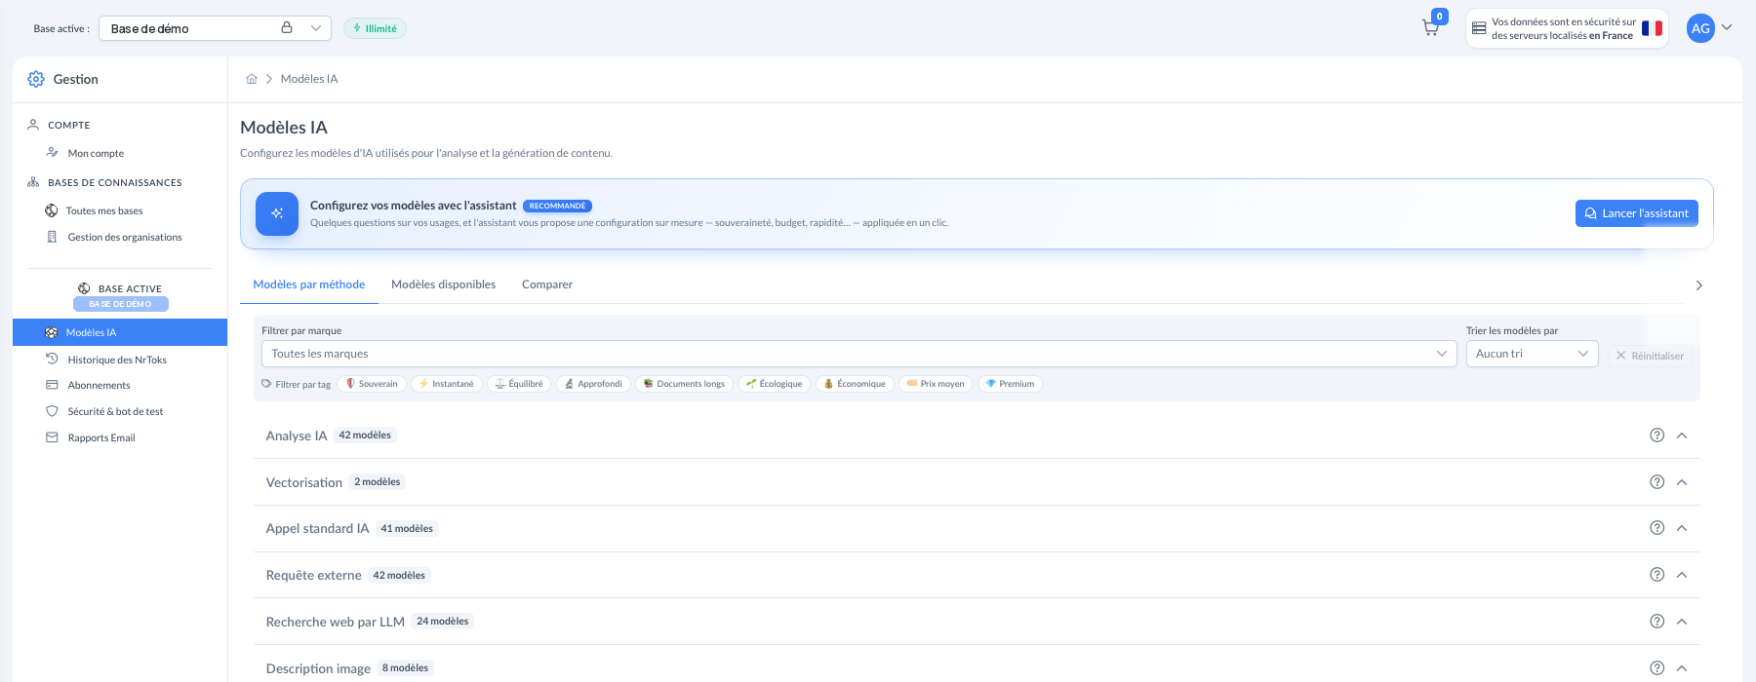Click the Mon compte user icon
Screen dimensions: 1756x682
pyautogui.click(x=52, y=152)
